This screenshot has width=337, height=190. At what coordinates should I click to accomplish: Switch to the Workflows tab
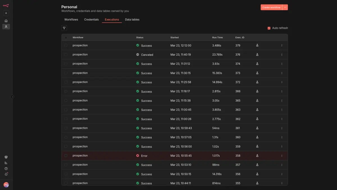coord(71,20)
